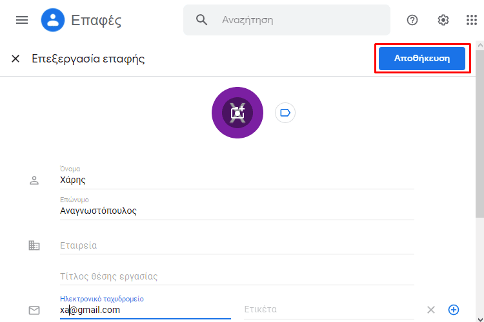
Task: Save the contact with Αποθήκευση button
Action: click(422, 59)
